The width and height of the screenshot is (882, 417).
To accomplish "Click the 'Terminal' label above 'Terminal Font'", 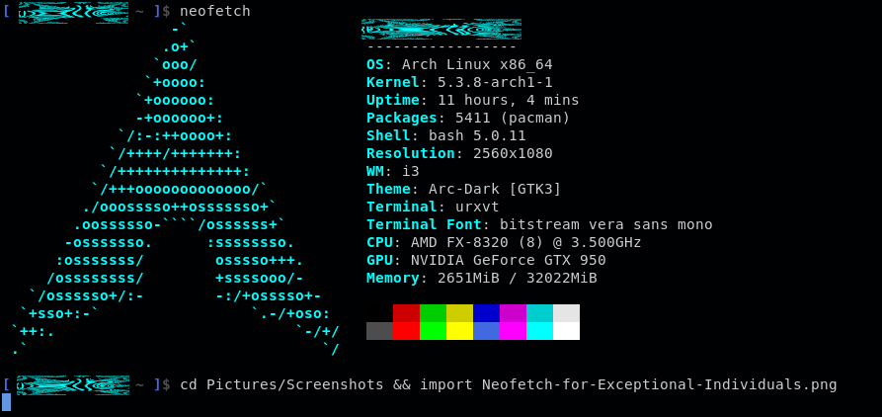I will click(402, 208).
